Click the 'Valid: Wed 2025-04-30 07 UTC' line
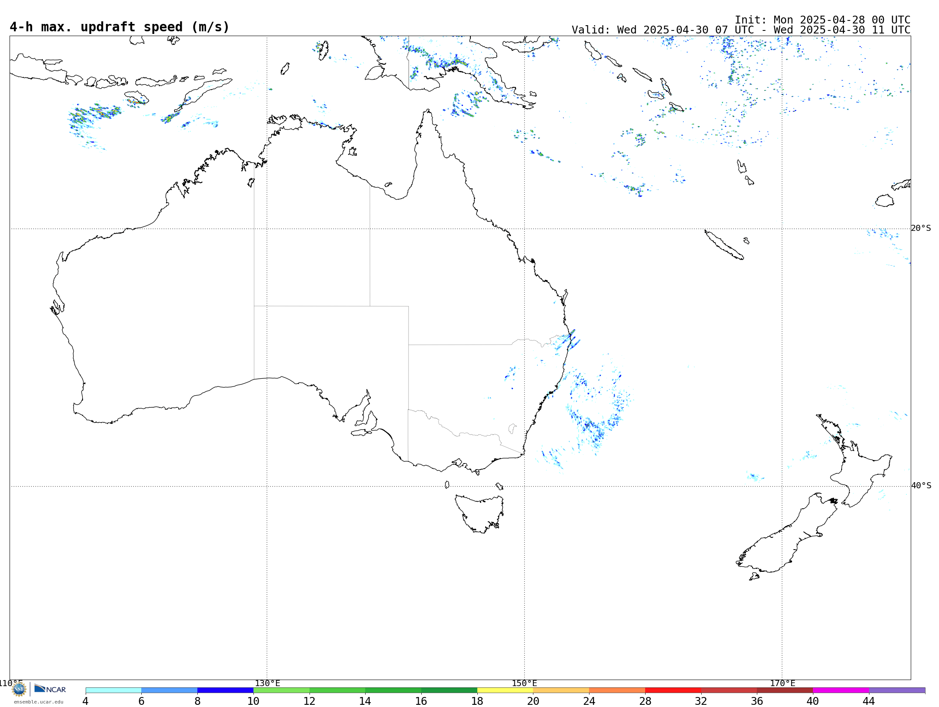The image size is (939, 707). (741, 30)
